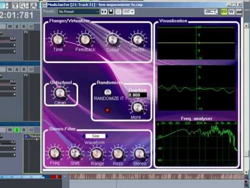Enable automation Write (W) in plugin header
This screenshot has height=188, width=250.
tap(231, 11)
